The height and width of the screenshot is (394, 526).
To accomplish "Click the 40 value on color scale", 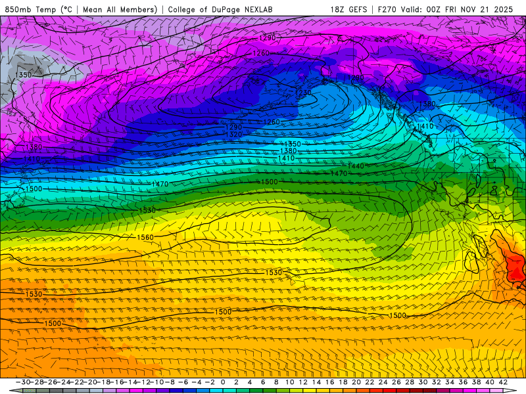I will [x=489, y=382].
